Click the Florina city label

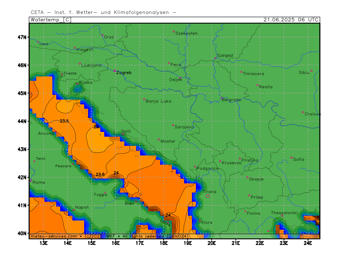253,214
